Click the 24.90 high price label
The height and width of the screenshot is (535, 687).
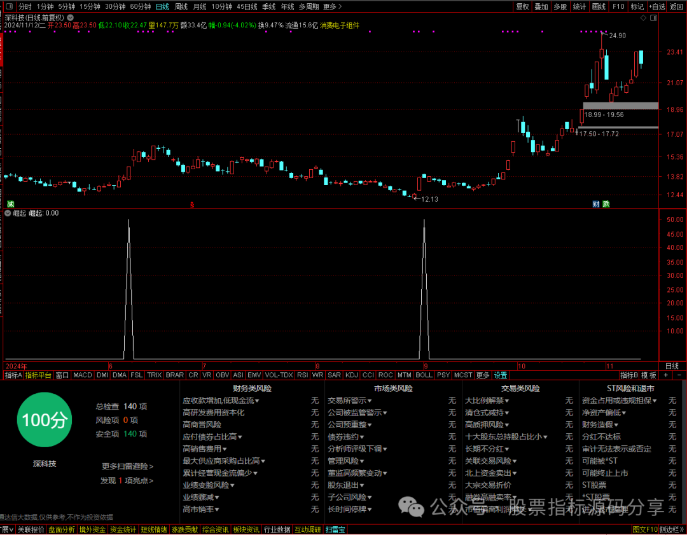(x=617, y=36)
